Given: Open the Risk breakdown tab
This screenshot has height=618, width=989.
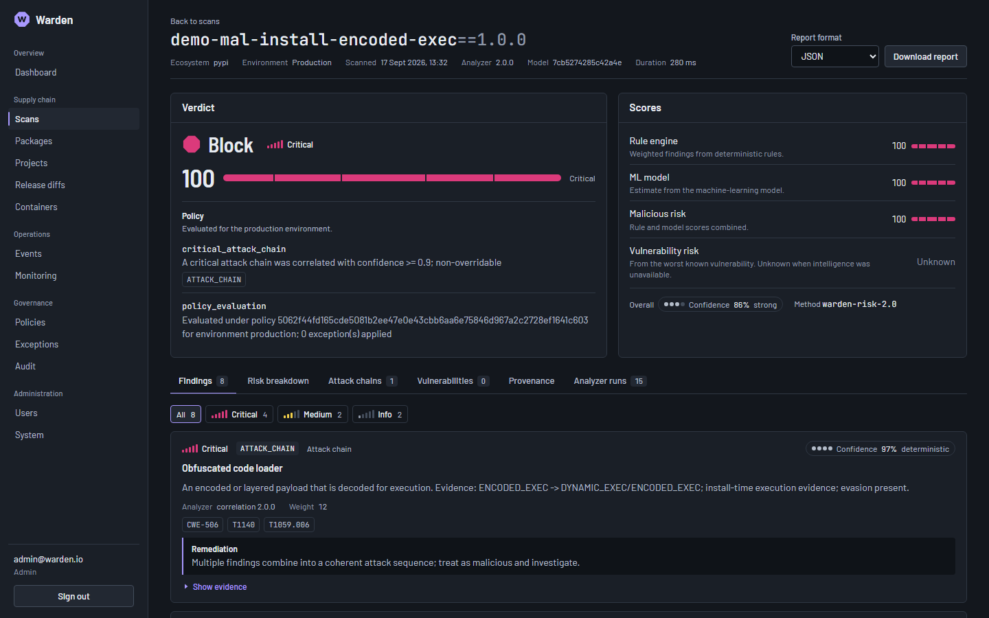Looking at the screenshot, I should point(278,381).
